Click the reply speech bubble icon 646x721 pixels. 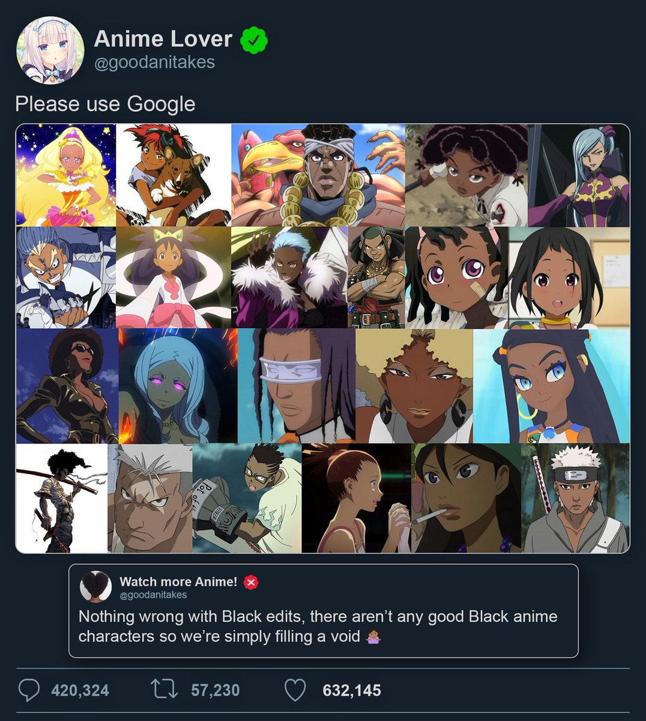tap(29, 690)
